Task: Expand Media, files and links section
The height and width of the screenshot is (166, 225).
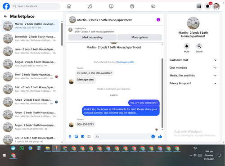Action: point(193,76)
